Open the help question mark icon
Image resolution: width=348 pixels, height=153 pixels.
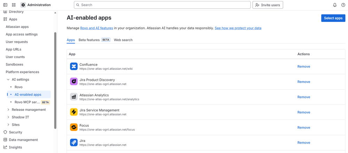click(343, 5)
